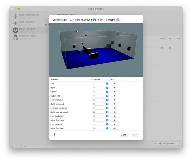Test the Right Top Rear speaker
Image resolution: width=192 pixels, height=161 pixels.
[x=115, y=128]
